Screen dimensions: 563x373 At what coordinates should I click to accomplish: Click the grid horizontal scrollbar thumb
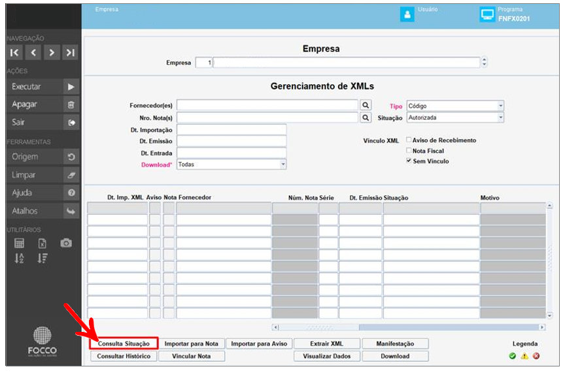[319, 327]
